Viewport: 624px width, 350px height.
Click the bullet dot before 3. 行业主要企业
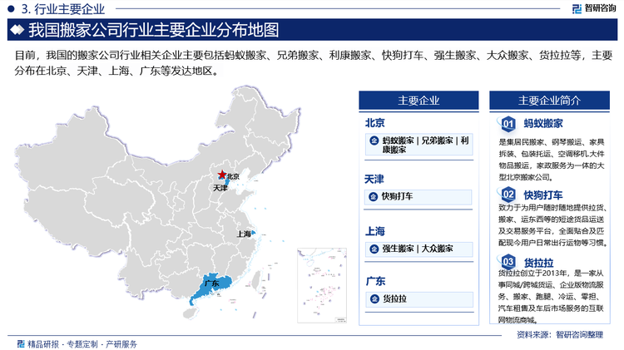(11, 8)
